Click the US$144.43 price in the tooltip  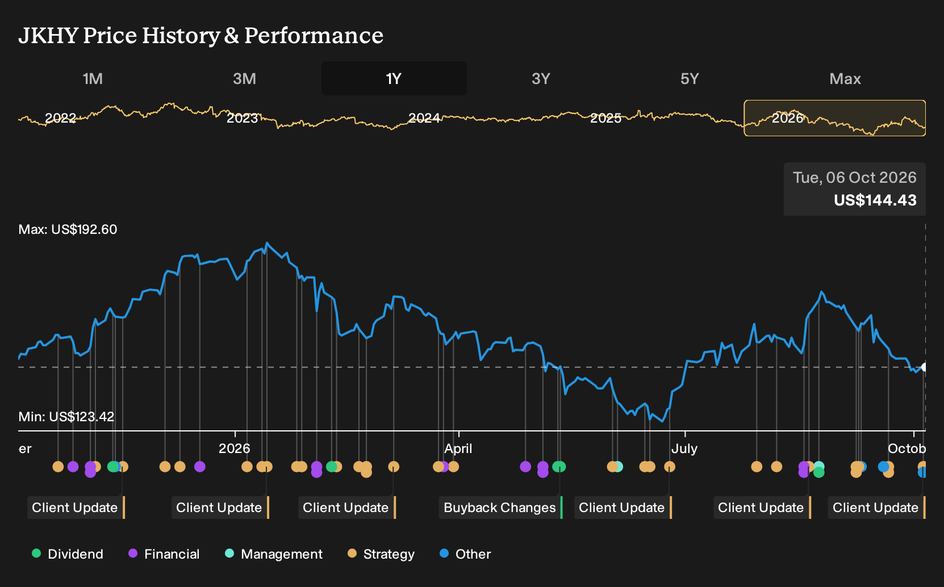[875, 200]
